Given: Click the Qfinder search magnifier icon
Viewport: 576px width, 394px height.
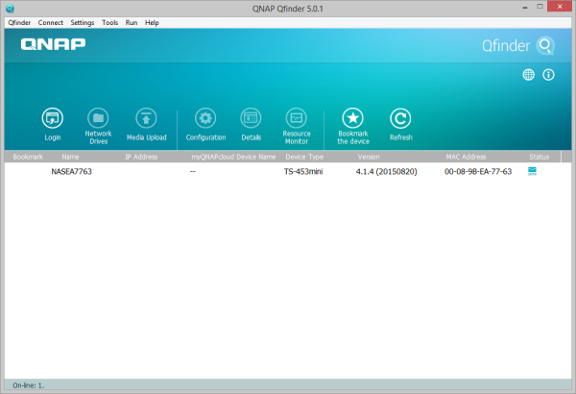Looking at the screenshot, I should 545,45.
